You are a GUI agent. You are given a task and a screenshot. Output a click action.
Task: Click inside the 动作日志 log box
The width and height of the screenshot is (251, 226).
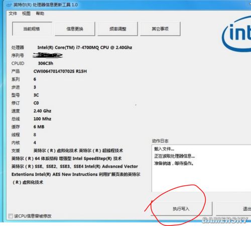pyautogui.click(x=201, y=168)
